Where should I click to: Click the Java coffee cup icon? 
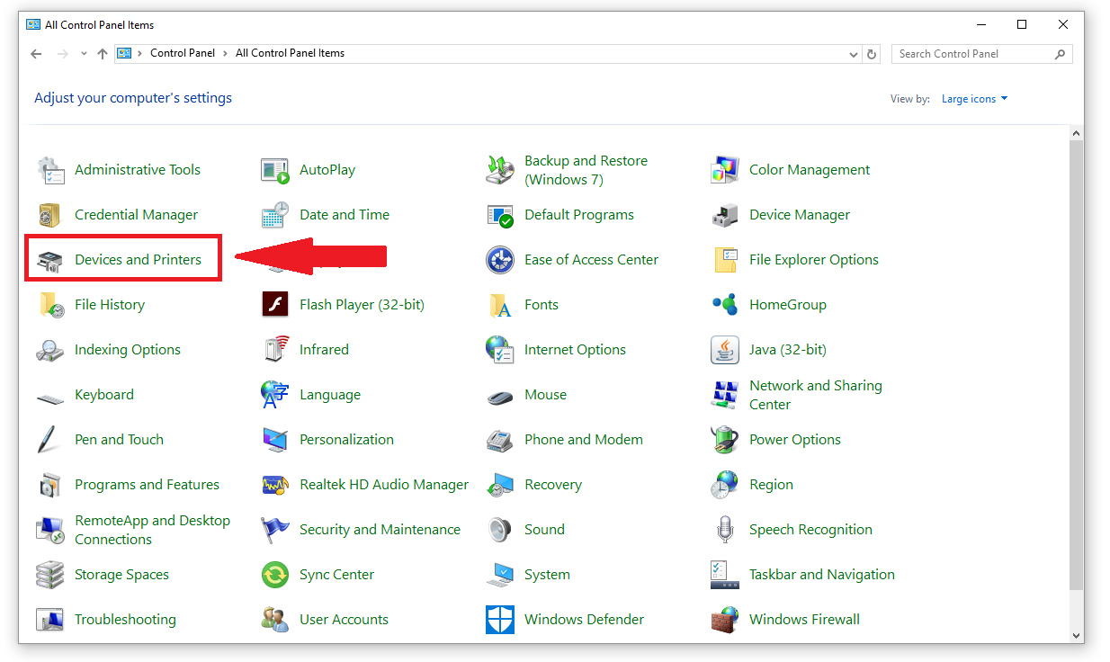click(725, 350)
